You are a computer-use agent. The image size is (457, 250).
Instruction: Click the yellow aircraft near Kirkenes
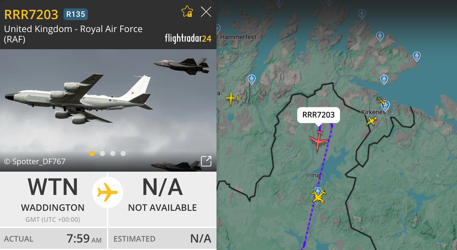[372, 121]
